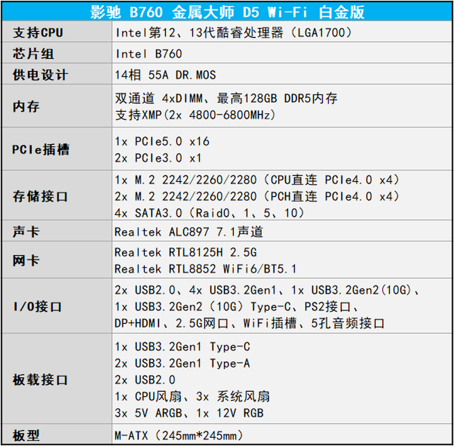
Task: Click the 'Realtek ALC897 7.1声道' value
Action: (x=189, y=232)
